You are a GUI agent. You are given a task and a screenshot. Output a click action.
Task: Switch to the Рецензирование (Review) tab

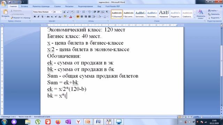(x=85, y=6)
